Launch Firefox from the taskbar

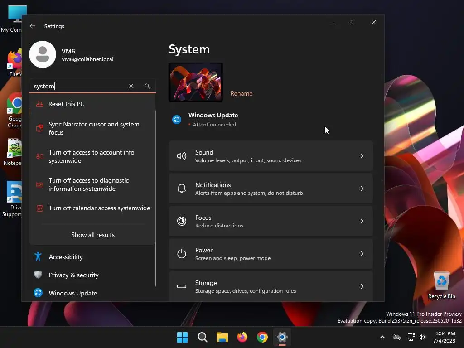point(242,337)
